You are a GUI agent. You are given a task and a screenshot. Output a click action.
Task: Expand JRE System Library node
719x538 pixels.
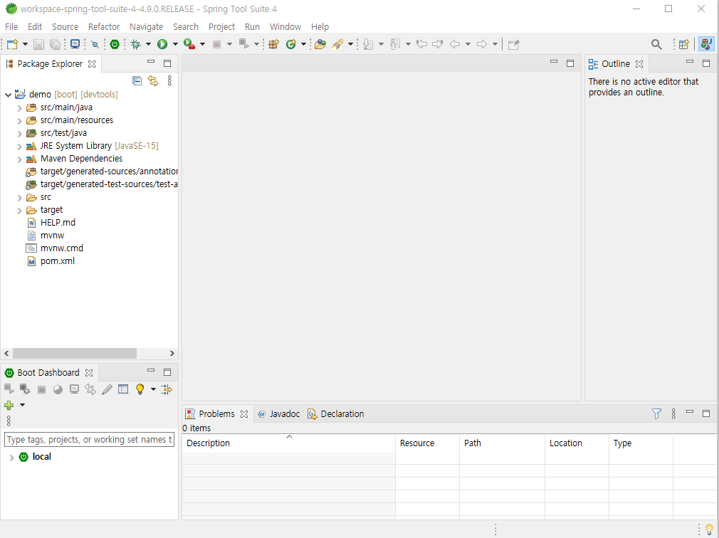pos(19,147)
